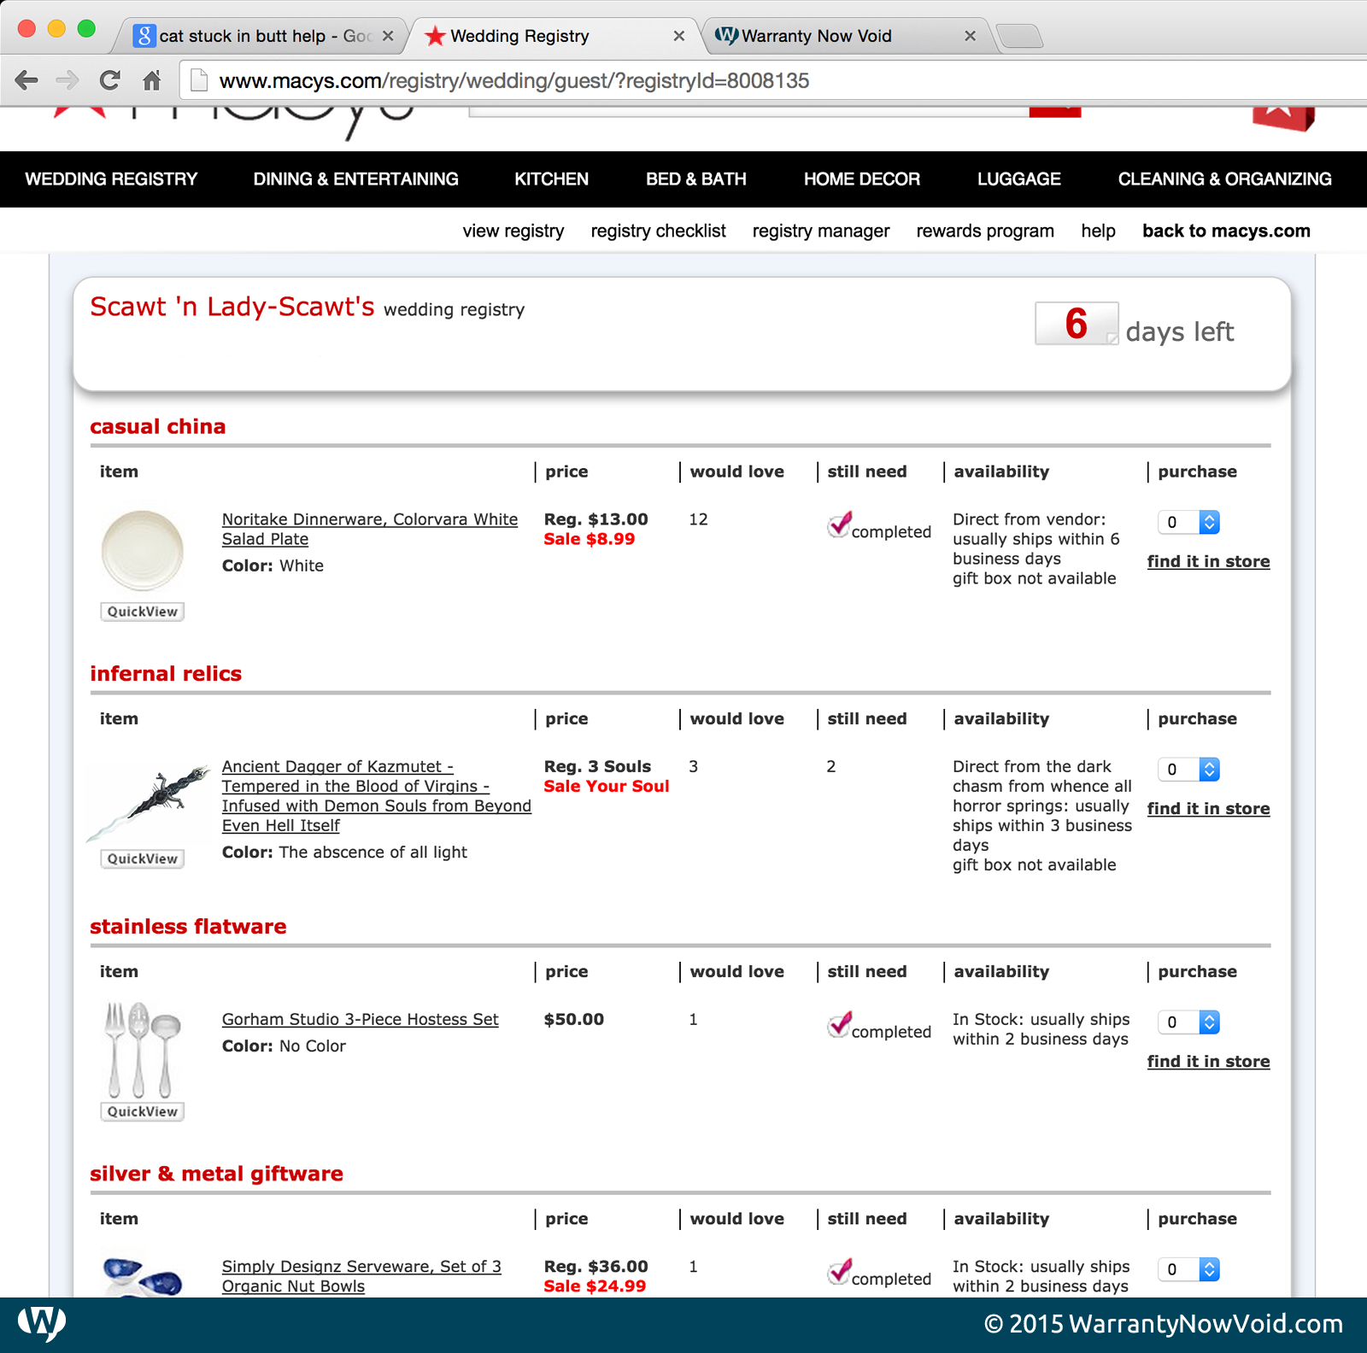Image resolution: width=1367 pixels, height=1353 pixels.
Task: Click the red shopping bag icon
Action: coord(1283,119)
